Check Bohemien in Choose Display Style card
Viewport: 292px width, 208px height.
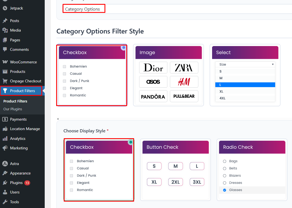(x=71, y=161)
